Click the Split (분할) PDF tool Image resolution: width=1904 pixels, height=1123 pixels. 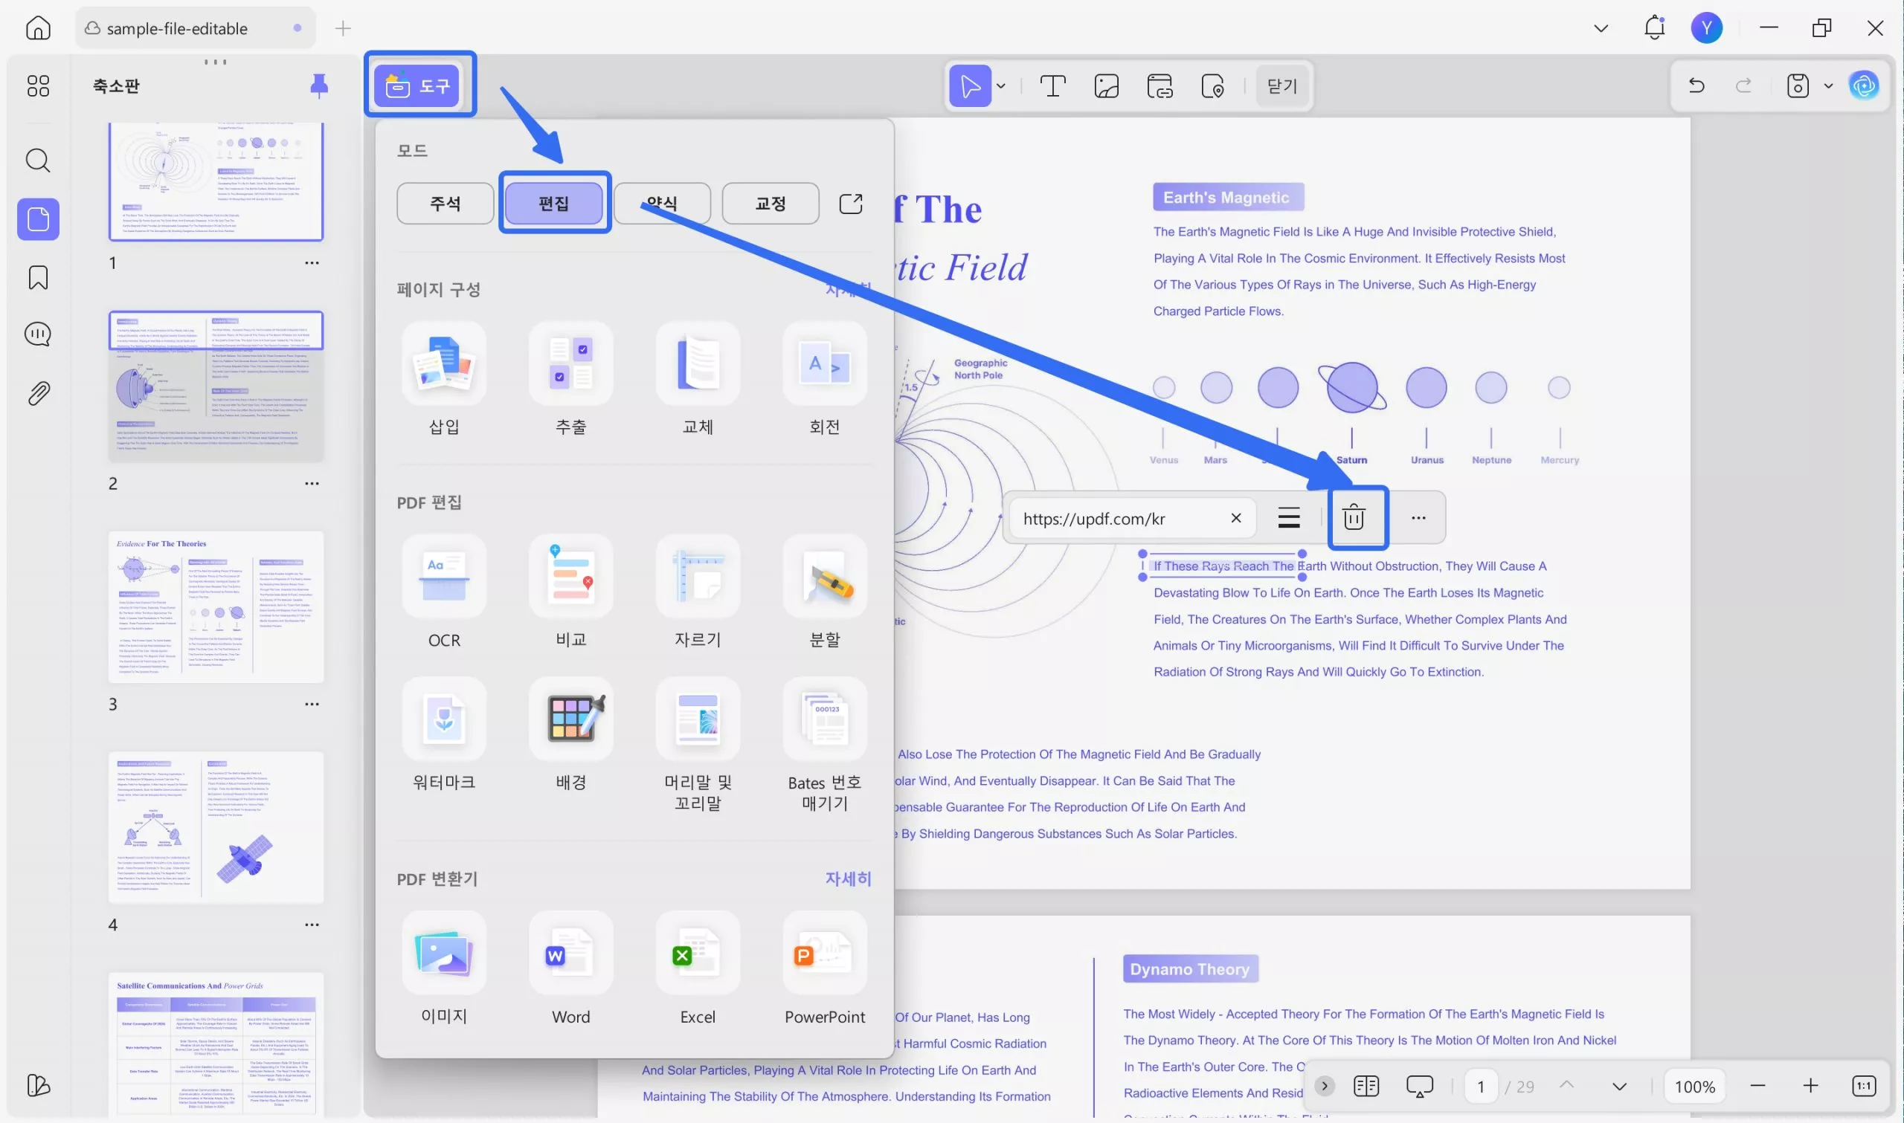click(x=824, y=577)
